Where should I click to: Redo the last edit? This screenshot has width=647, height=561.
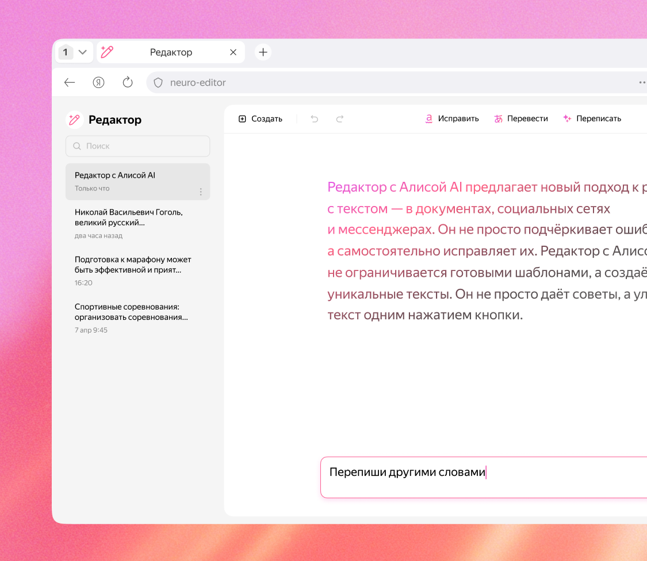[339, 119]
